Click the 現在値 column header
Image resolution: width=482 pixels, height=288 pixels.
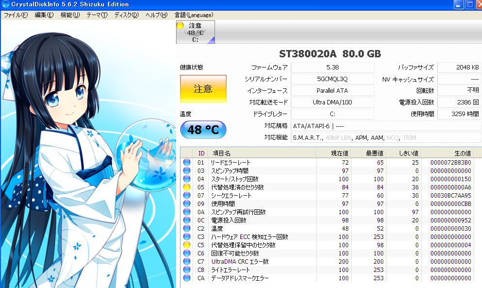(334, 153)
